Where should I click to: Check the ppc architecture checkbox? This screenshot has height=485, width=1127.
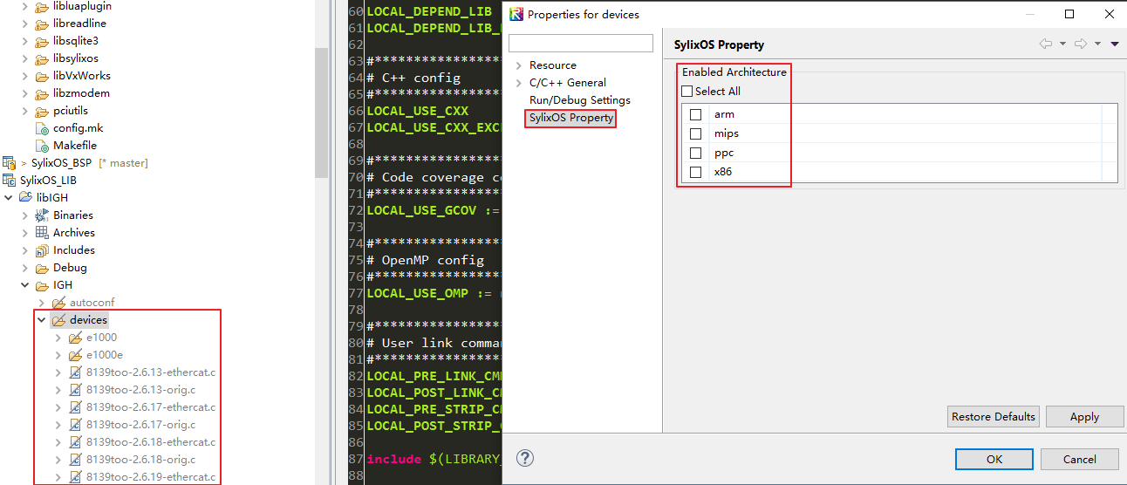[x=695, y=153]
